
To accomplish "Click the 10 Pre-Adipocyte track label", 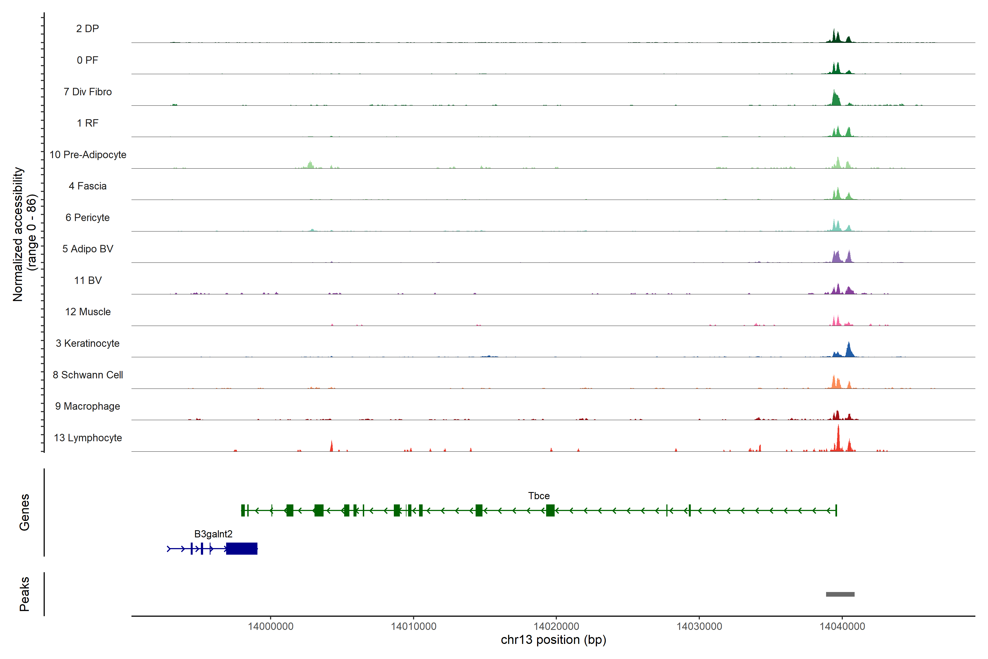I will click(x=88, y=155).
